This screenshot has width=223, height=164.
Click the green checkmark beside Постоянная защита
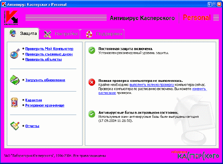click(x=92, y=50)
